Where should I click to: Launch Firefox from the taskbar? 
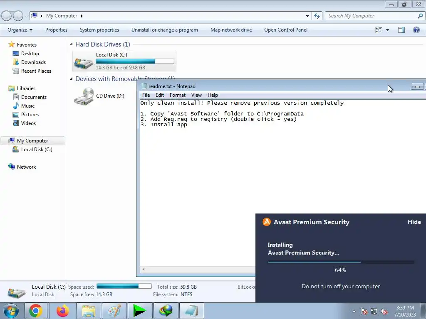pyautogui.click(x=62, y=311)
